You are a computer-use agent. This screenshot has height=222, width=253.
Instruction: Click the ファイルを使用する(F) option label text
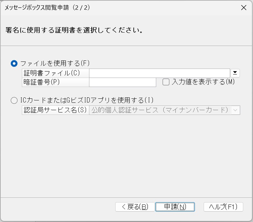(x=55, y=63)
